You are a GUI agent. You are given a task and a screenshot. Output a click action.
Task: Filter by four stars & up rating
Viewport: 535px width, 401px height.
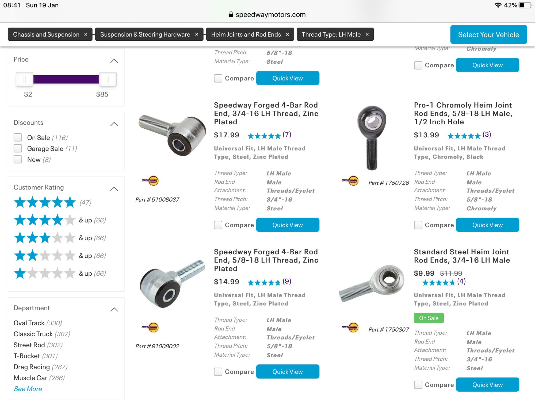[60, 220]
